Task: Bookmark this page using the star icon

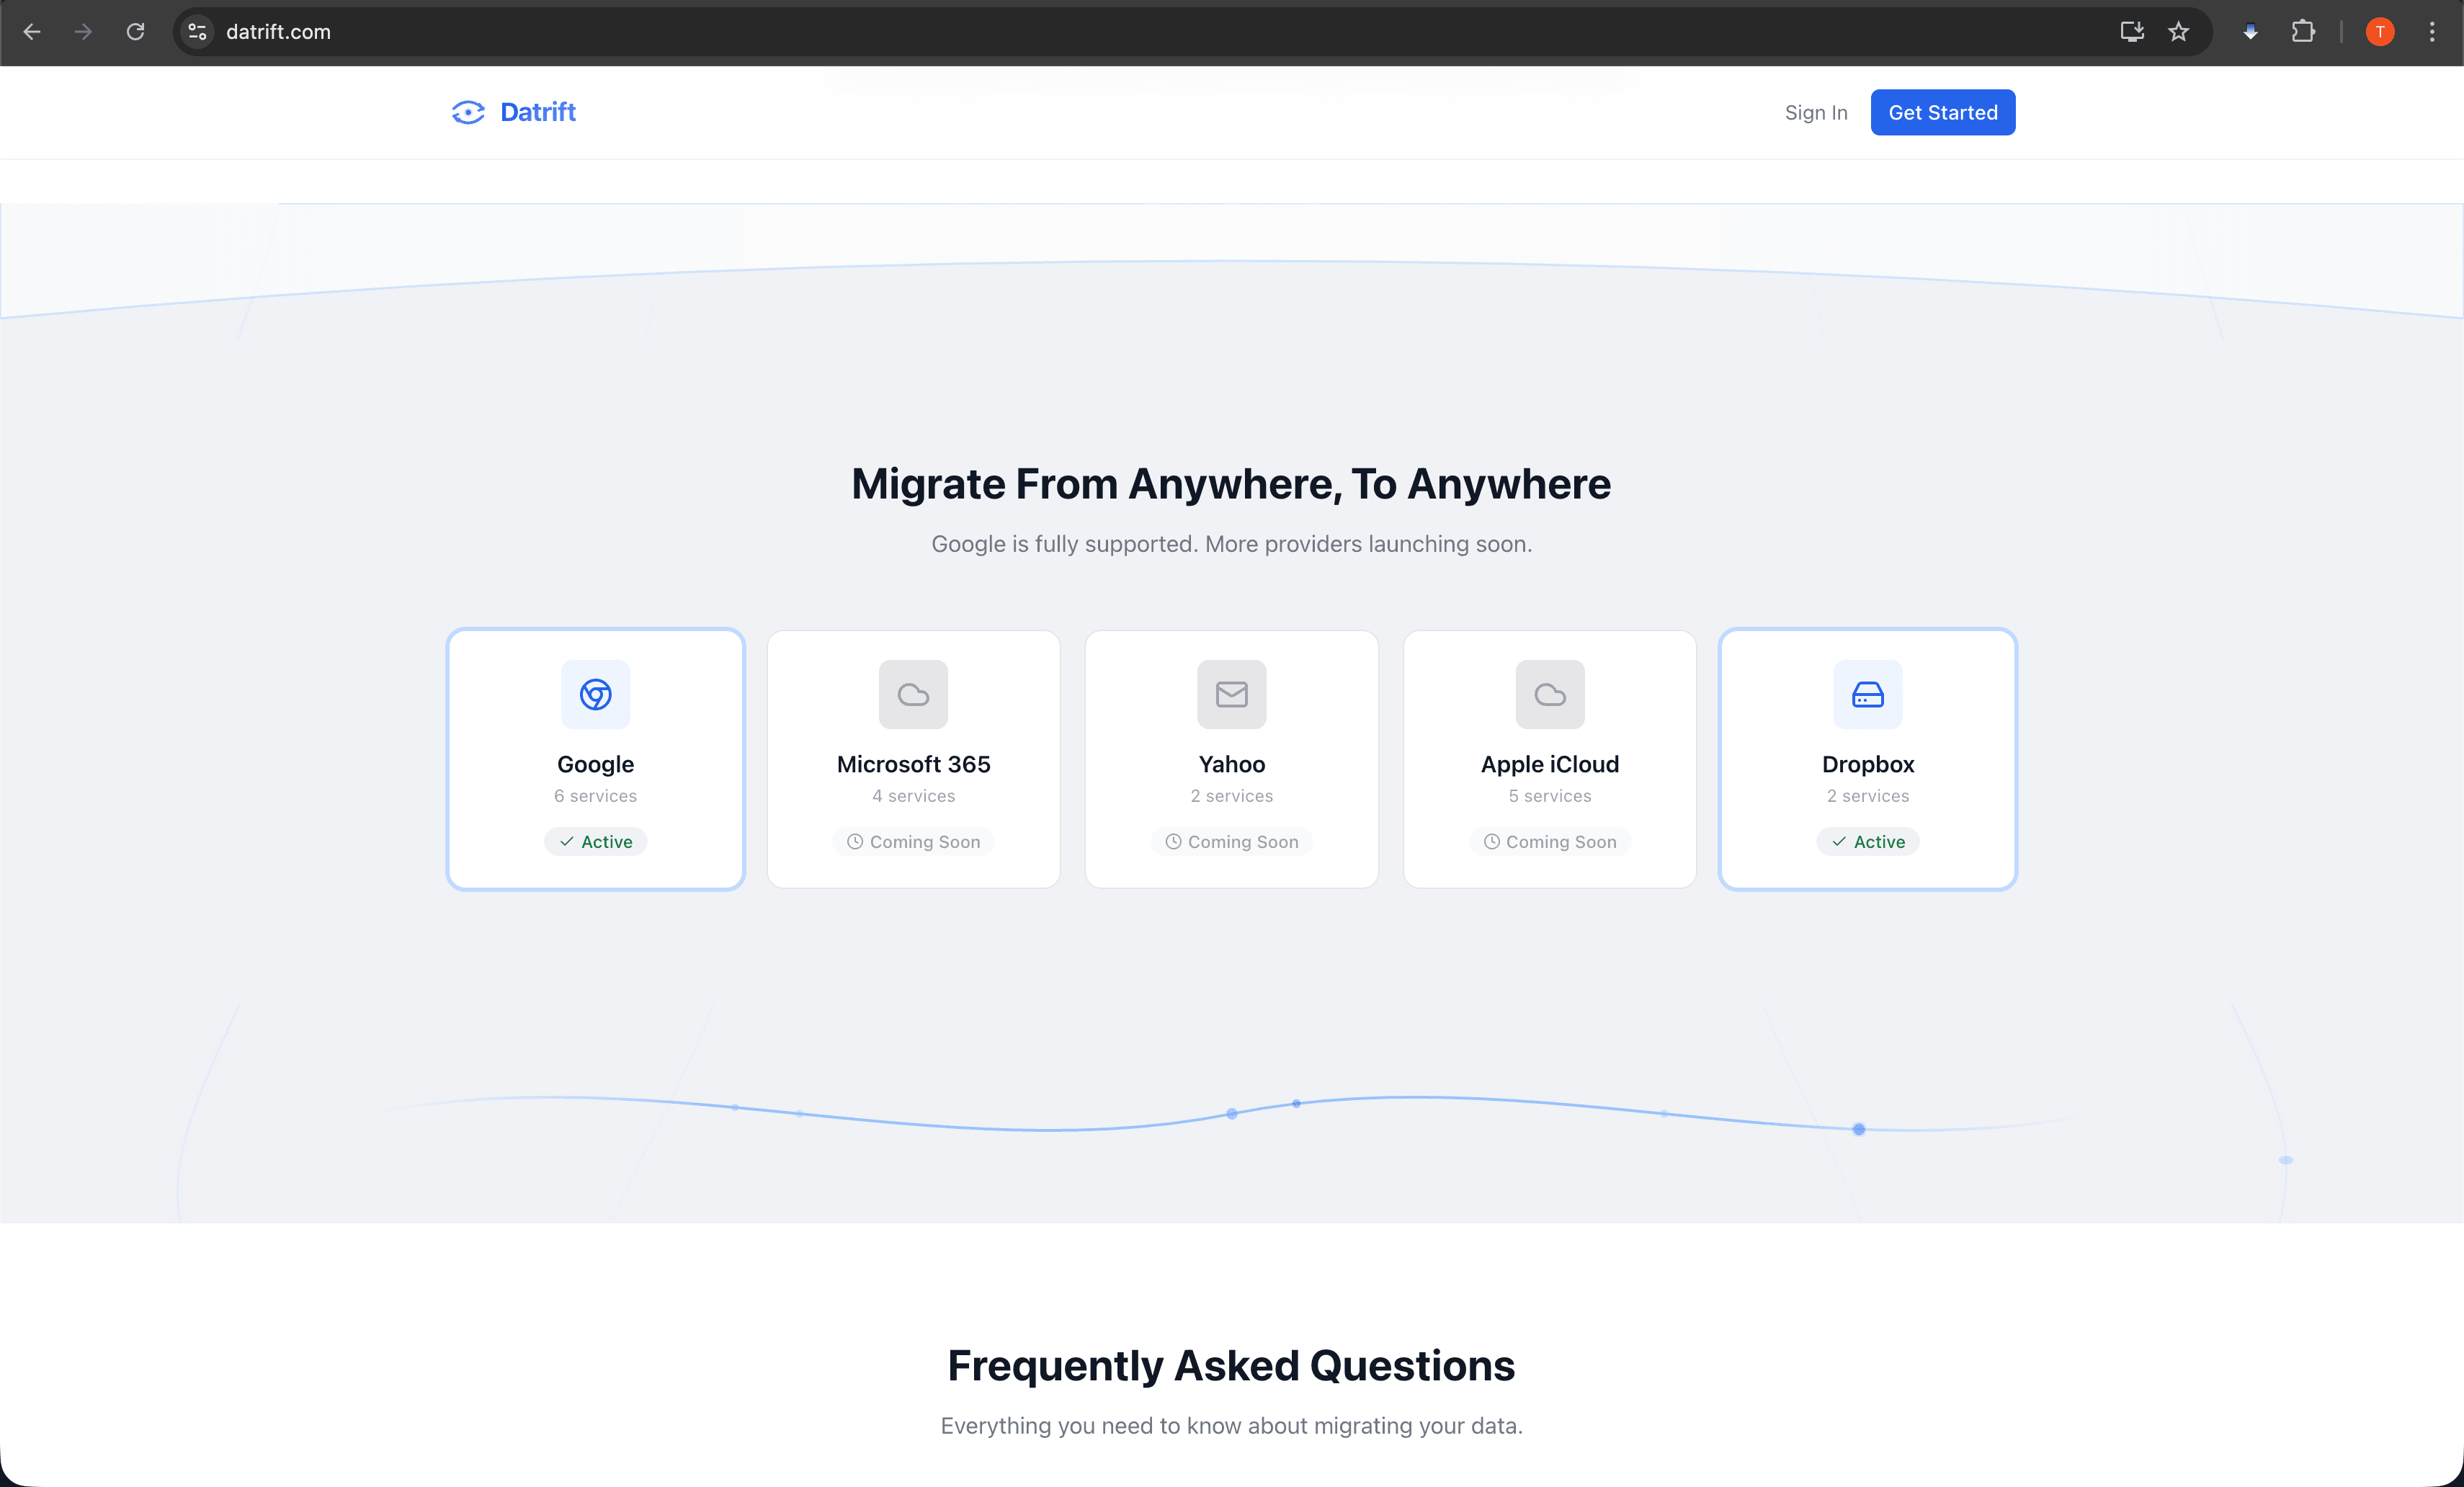Action: click(2179, 31)
